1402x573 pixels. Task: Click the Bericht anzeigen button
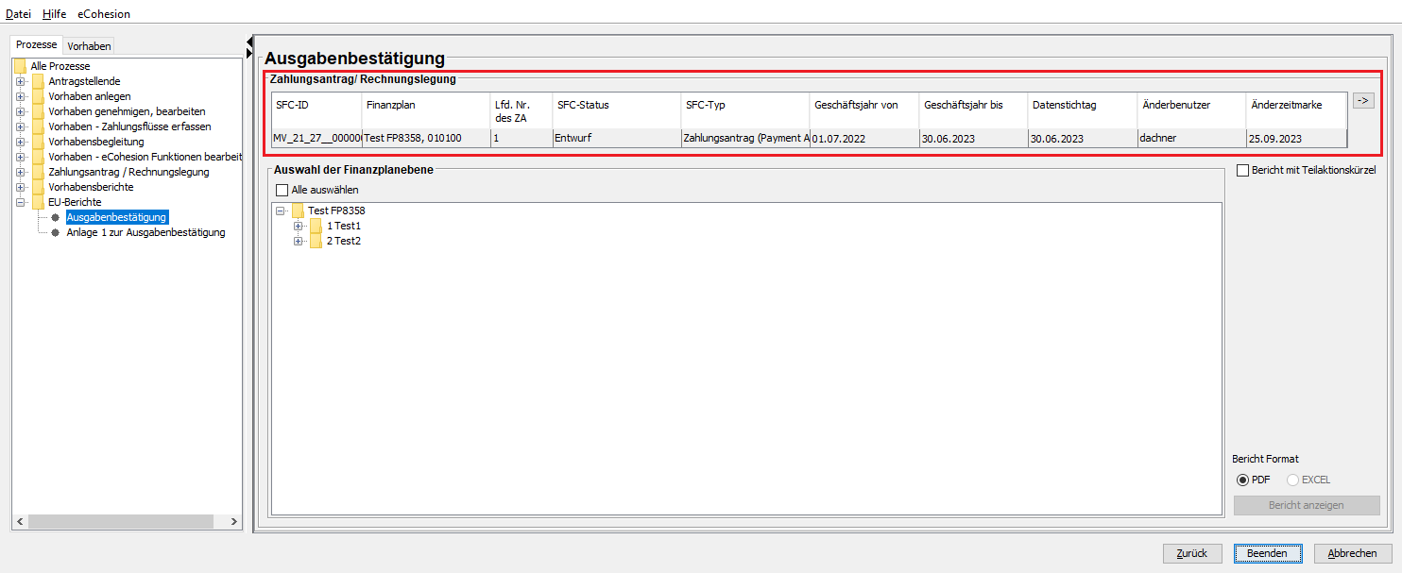point(1307,505)
